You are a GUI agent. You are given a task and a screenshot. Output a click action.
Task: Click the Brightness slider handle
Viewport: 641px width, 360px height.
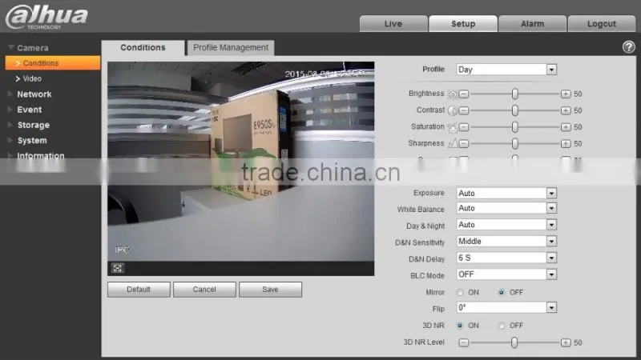(514, 94)
